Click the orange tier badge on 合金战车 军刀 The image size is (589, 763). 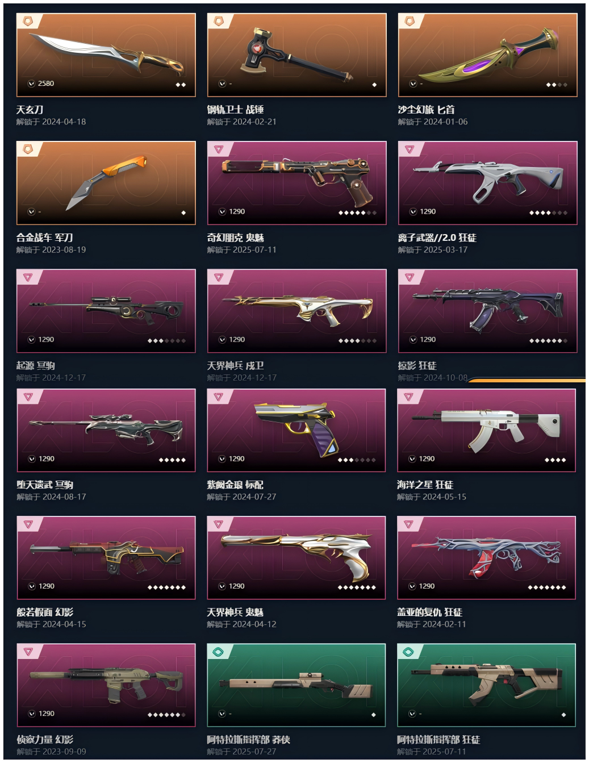click(28, 149)
